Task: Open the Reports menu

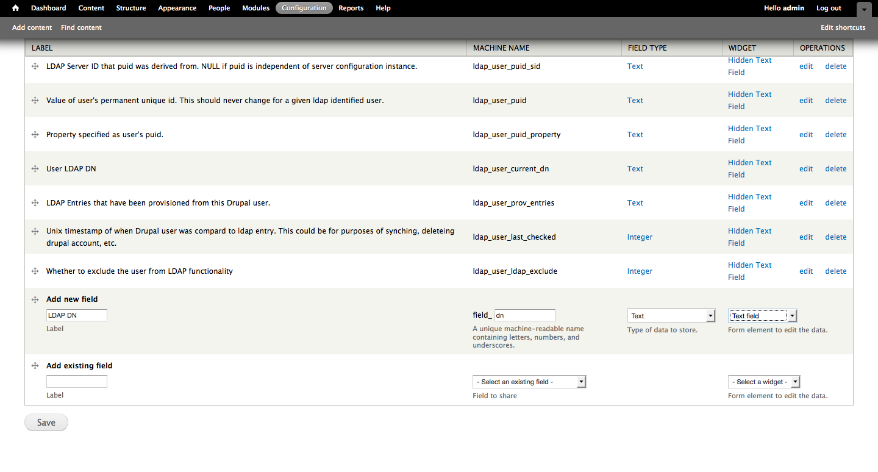Action: coord(351,8)
